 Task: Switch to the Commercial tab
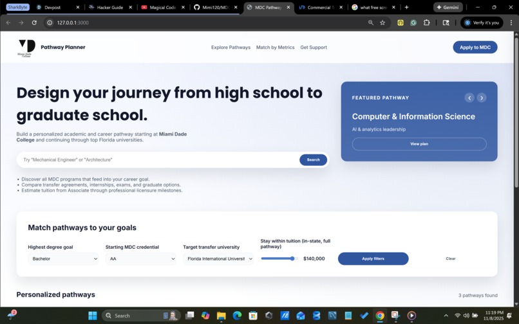click(319, 7)
